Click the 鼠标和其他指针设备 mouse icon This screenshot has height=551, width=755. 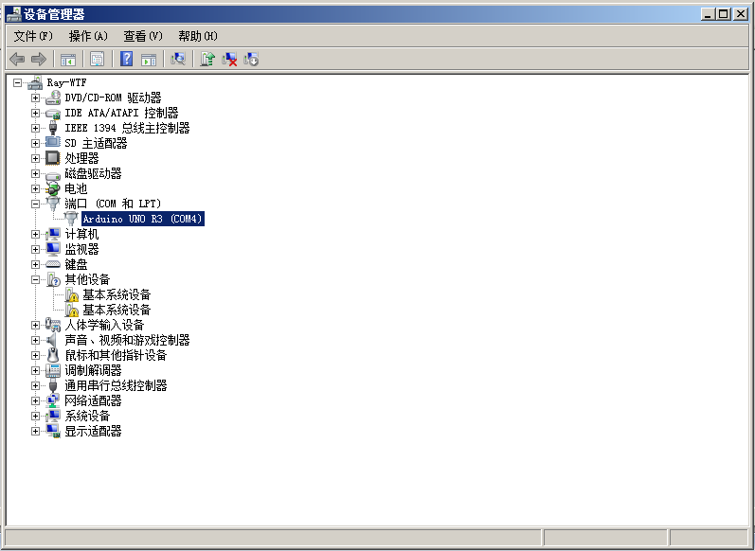pyautogui.click(x=53, y=355)
